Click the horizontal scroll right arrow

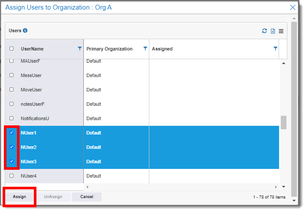[276, 187]
